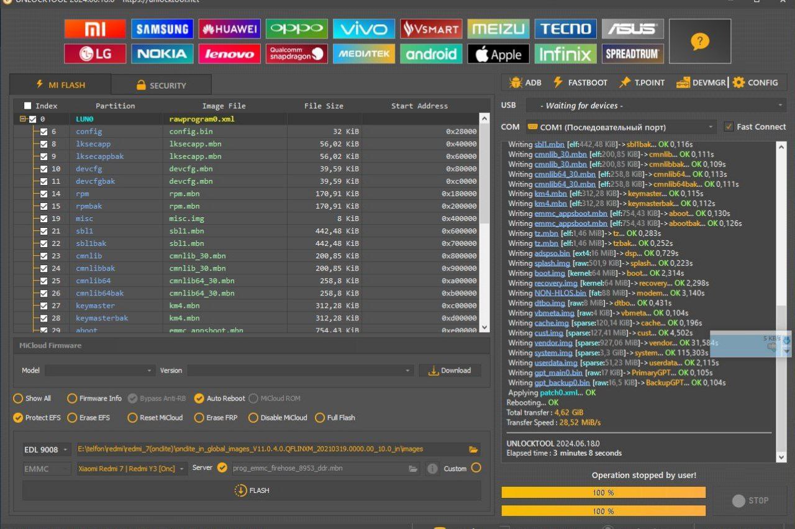Open DEVMGR device manager
The width and height of the screenshot is (795, 529).
tap(701, 82)
